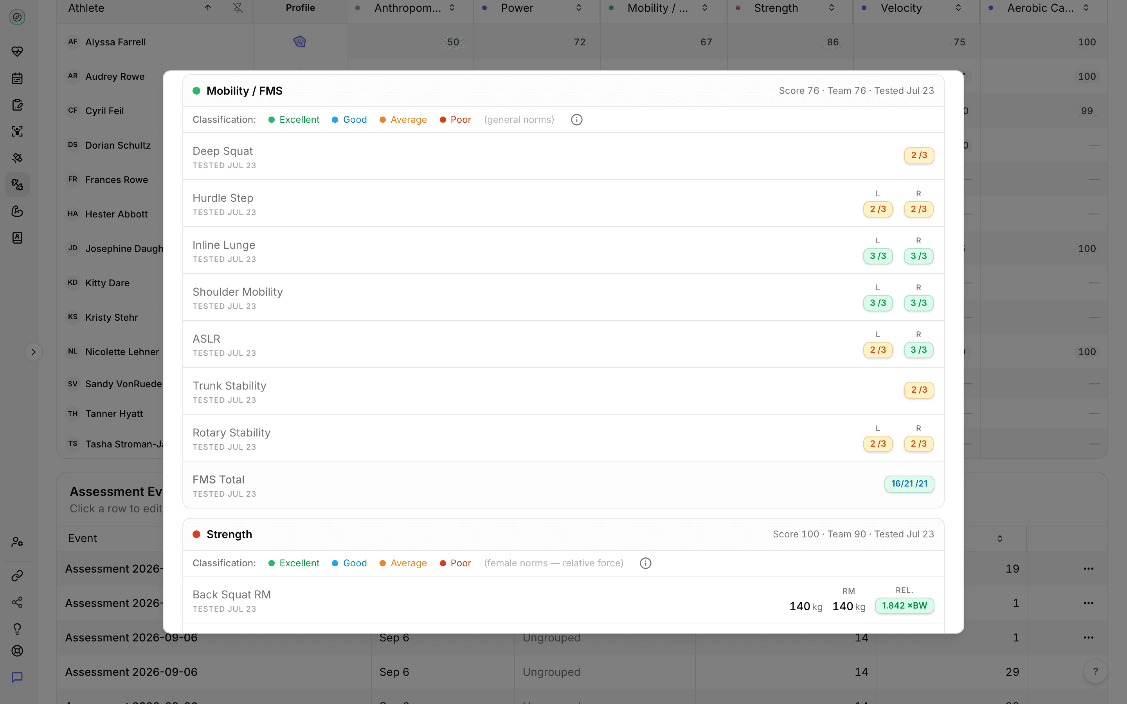Sort by the Aerobic Capacity column

click(1086, 8)
